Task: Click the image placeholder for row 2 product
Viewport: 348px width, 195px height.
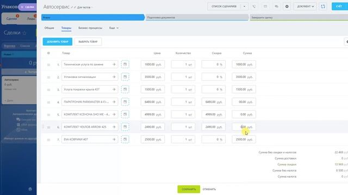Action: 125,77
